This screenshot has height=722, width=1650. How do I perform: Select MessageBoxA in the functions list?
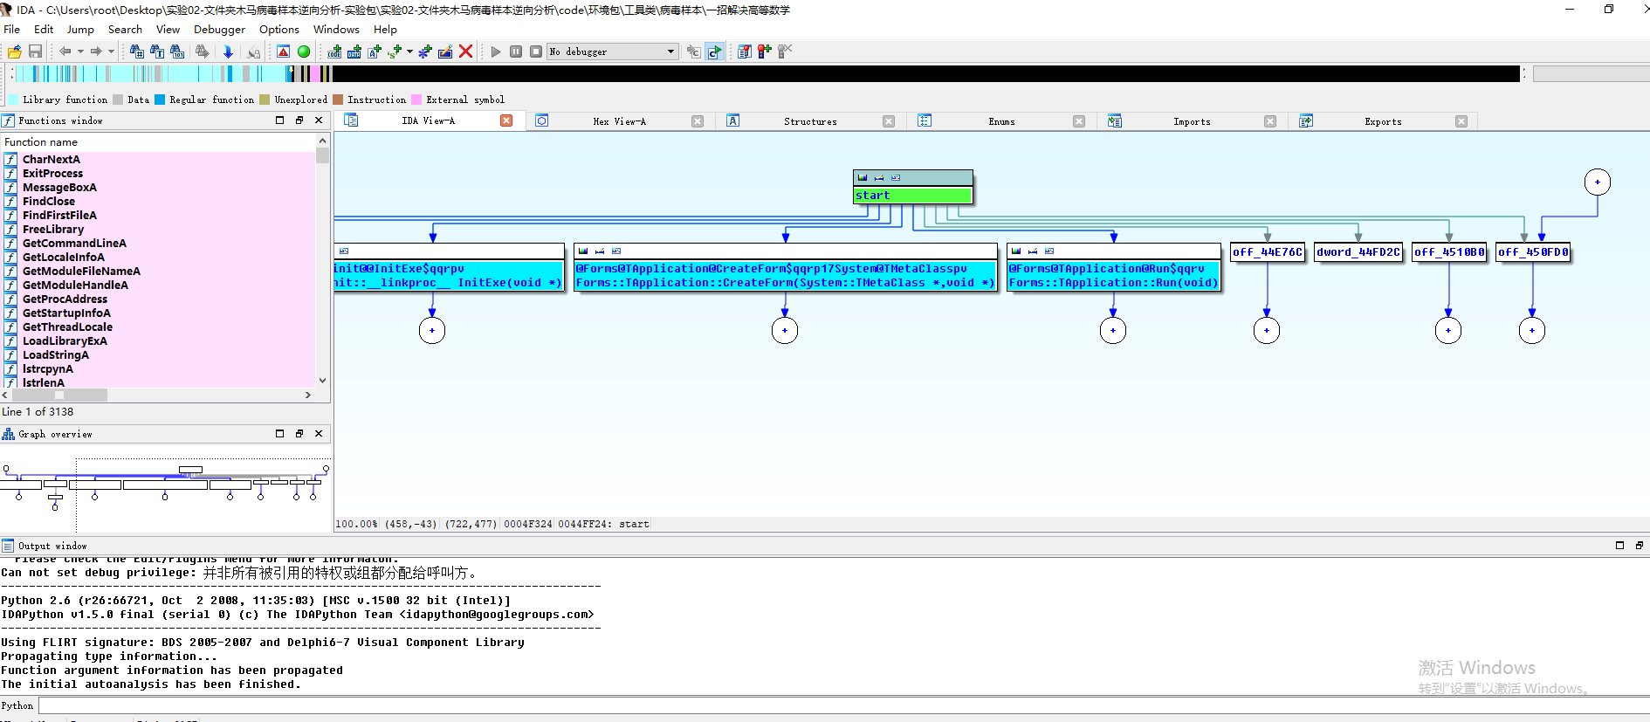pos(59,187)
